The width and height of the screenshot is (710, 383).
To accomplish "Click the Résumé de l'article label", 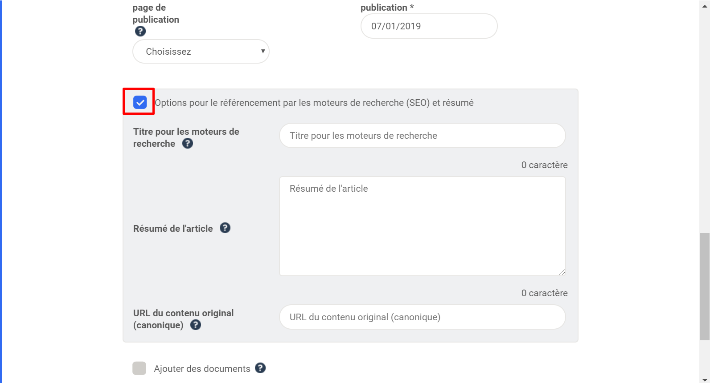I will pyautogui.click(x=173, y=229).
